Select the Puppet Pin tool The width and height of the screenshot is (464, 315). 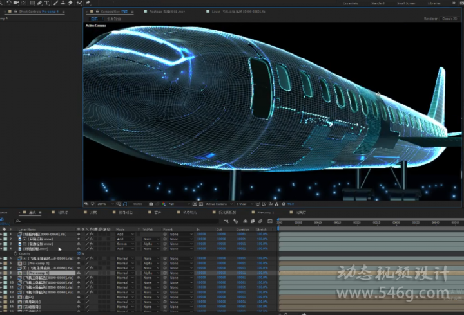pos(88,3)
